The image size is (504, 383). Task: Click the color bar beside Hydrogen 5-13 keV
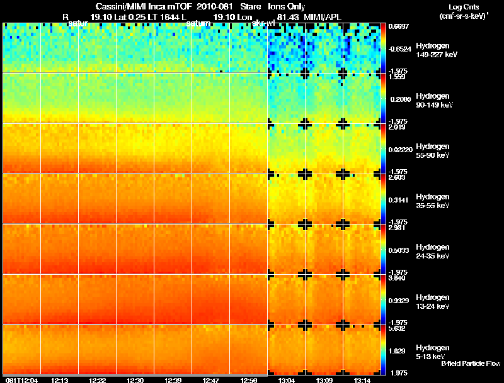(x=383, y=350)
